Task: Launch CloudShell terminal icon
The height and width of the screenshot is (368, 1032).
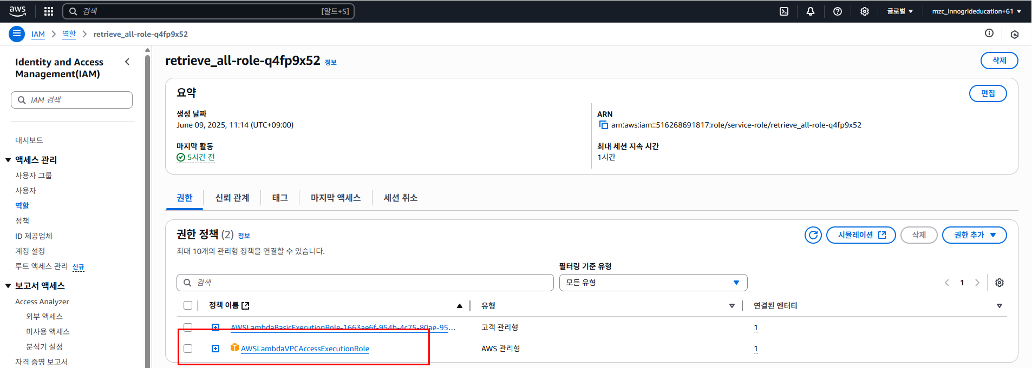Action: point(784,11)
